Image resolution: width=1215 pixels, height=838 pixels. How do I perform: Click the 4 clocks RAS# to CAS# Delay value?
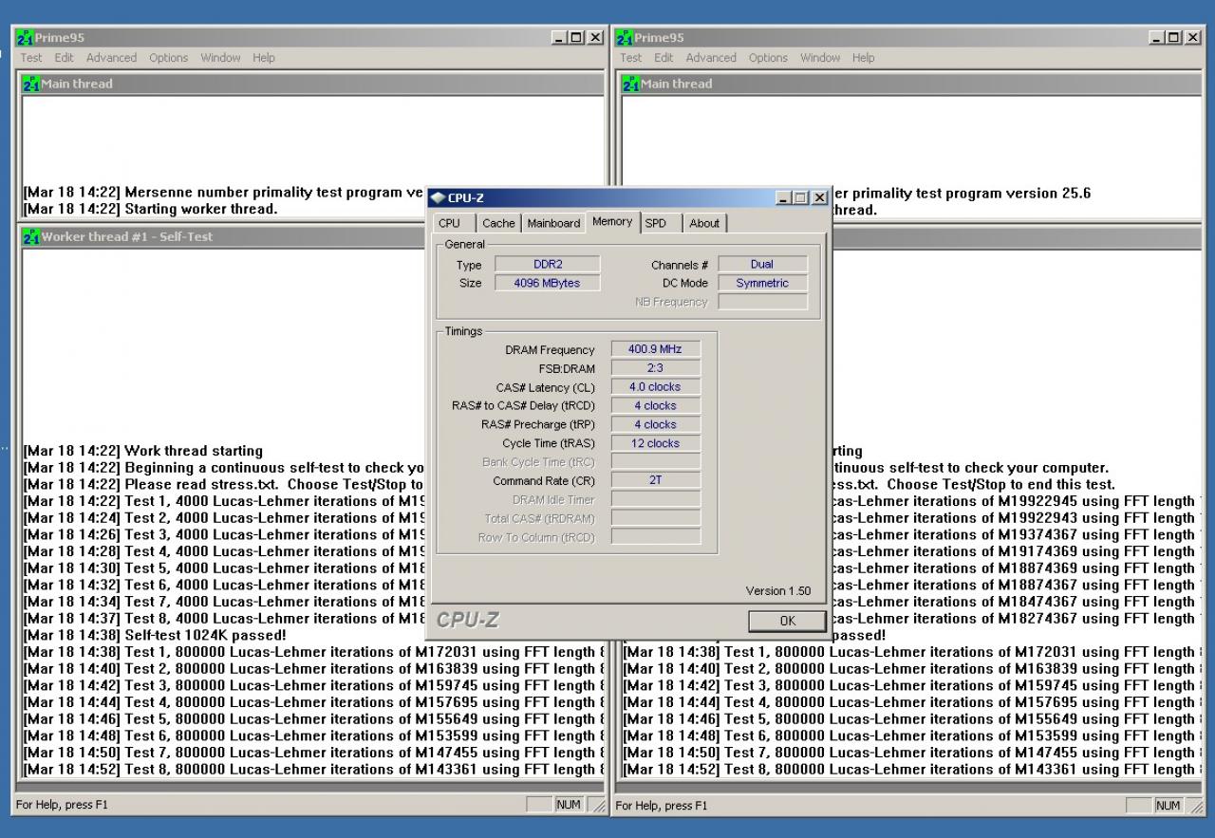coord(655,405)
